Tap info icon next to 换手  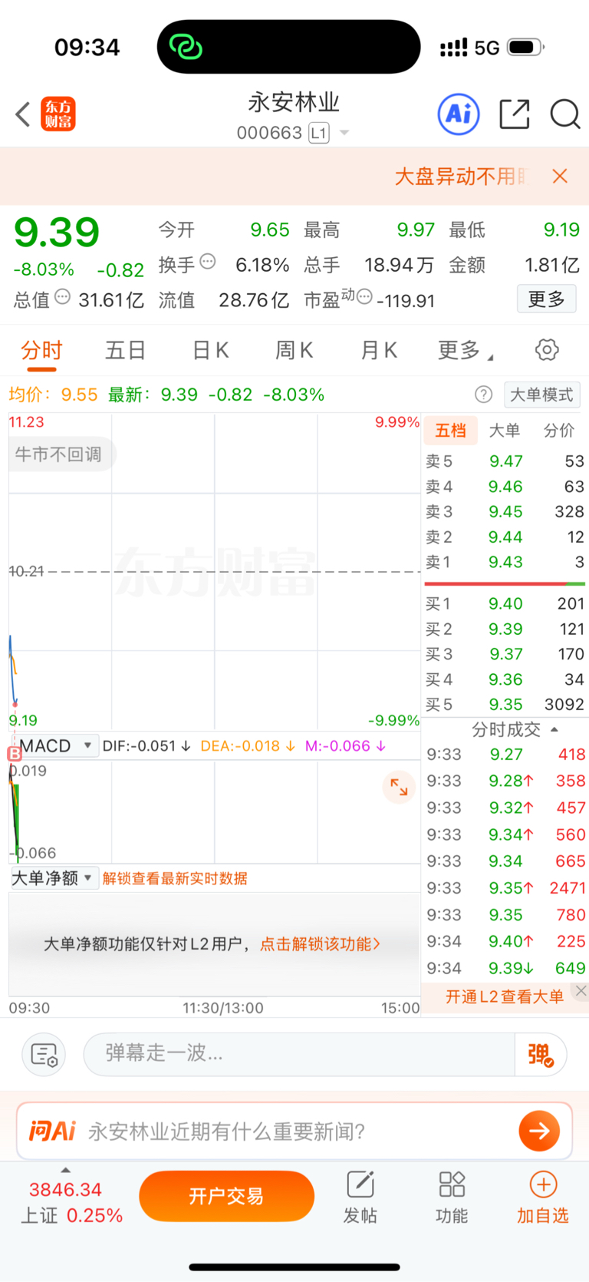[208, 262]
